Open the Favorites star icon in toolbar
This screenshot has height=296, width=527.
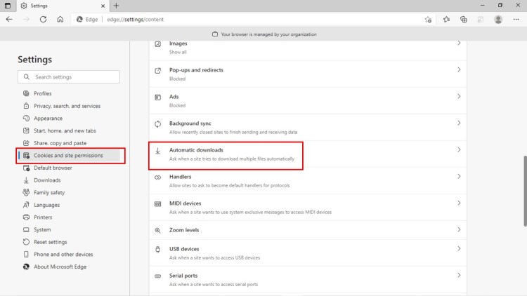pyautogui.click(x=446, y=19)
